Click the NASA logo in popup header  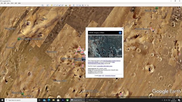[120, 33]
